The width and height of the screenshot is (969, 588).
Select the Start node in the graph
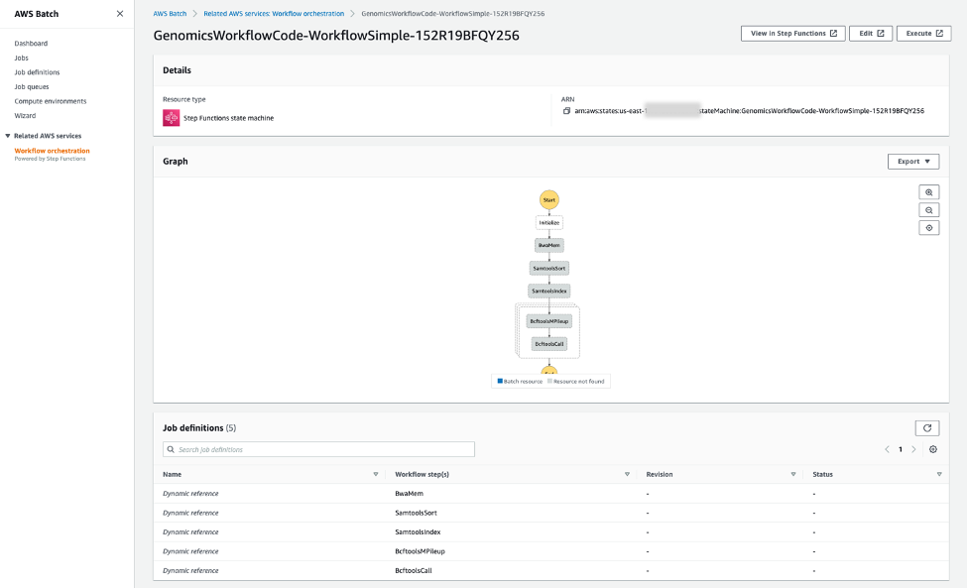(548, 199)
